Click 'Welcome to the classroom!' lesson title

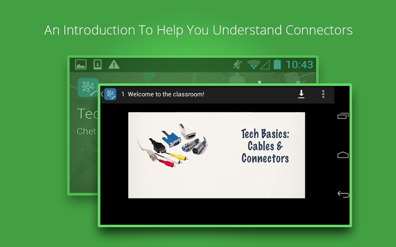click(166, 94)
